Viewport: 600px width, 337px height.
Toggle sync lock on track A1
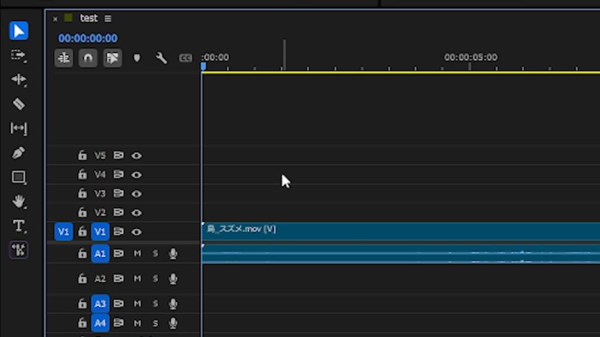pyautogui.click(x=118, y=253)
